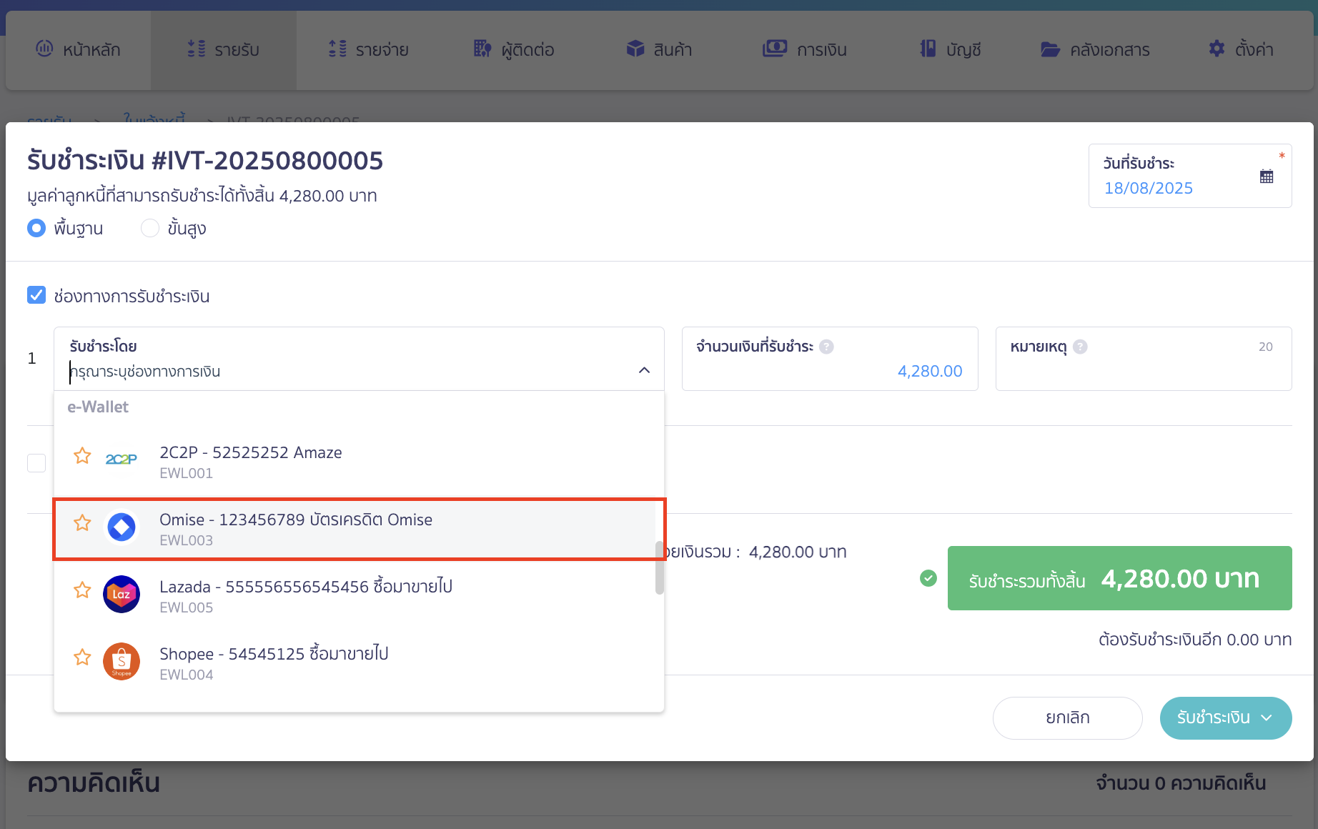Click the บัญชี accounting ledger icon
Image resolution: width=1318 pixels, height=829 pixels.
click(927, 49)
